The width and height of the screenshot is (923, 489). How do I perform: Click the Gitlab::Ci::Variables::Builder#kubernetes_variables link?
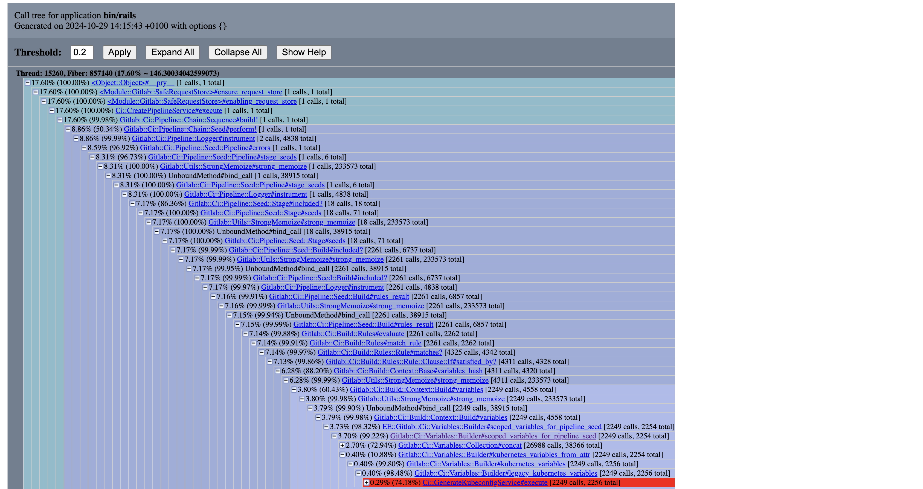[486, 464]
